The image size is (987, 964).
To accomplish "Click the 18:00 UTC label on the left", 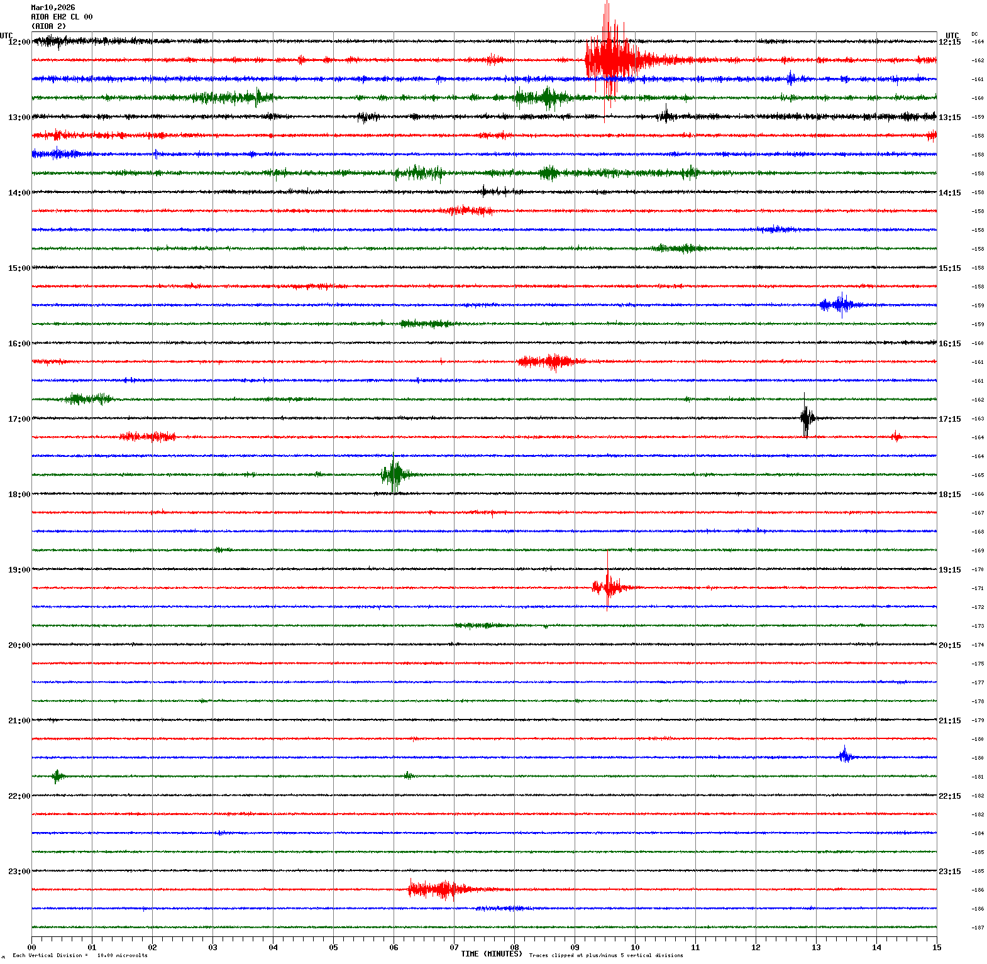I will (x=19, y=495).
